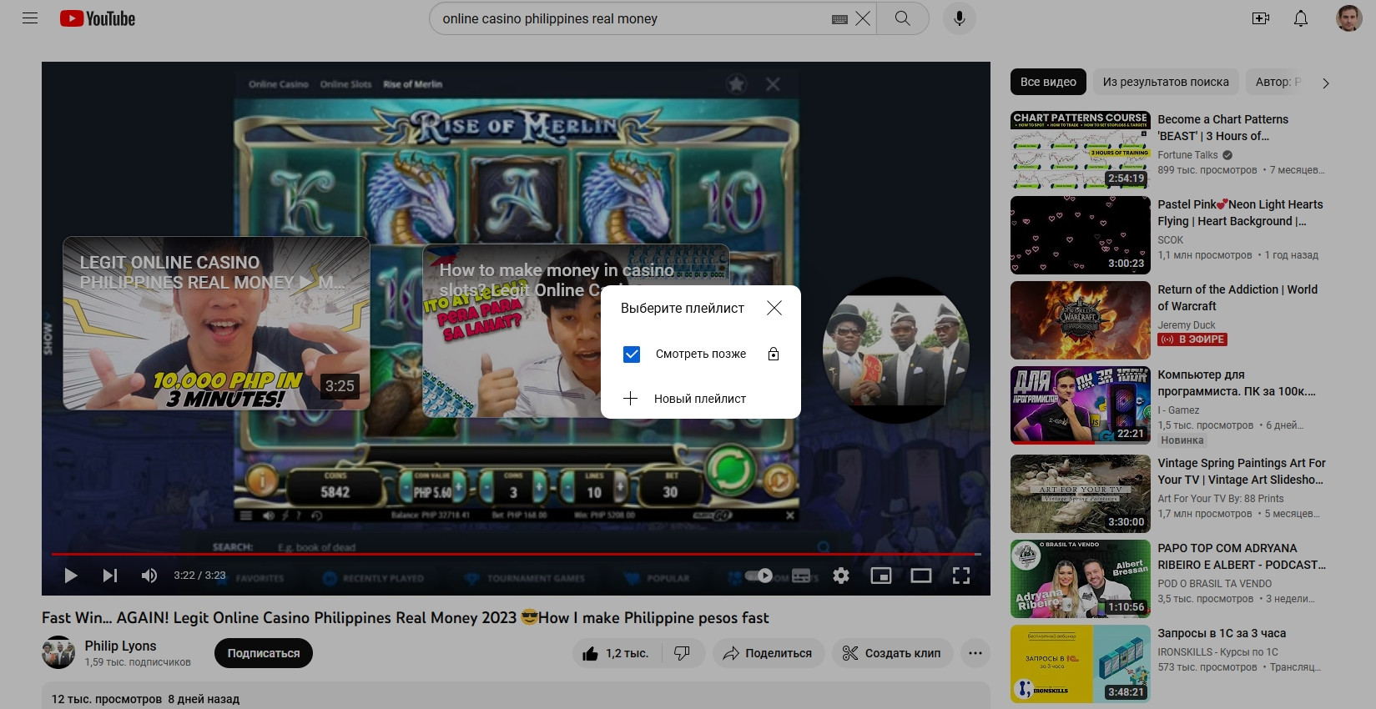Viewport: 1376px width, 709px height.
Task: Click the circular channel end-screen element
Action: click(x=896, y=350)
